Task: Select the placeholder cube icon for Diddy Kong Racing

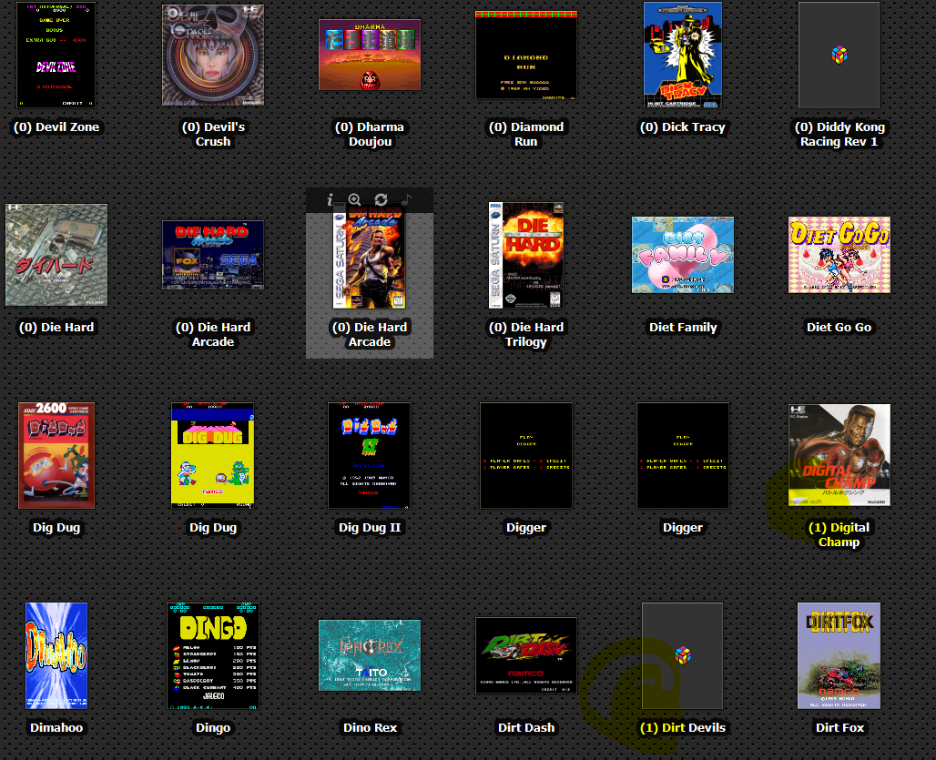Action: (x=839, y=55)
